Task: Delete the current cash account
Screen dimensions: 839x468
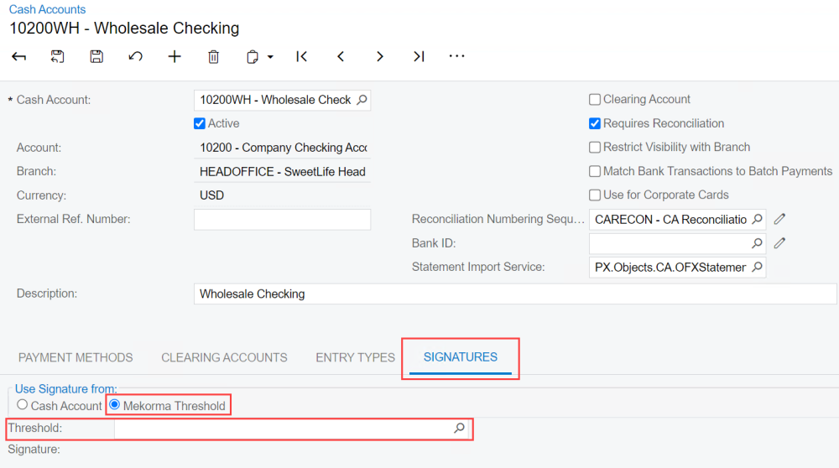Action: pos(214,56)
